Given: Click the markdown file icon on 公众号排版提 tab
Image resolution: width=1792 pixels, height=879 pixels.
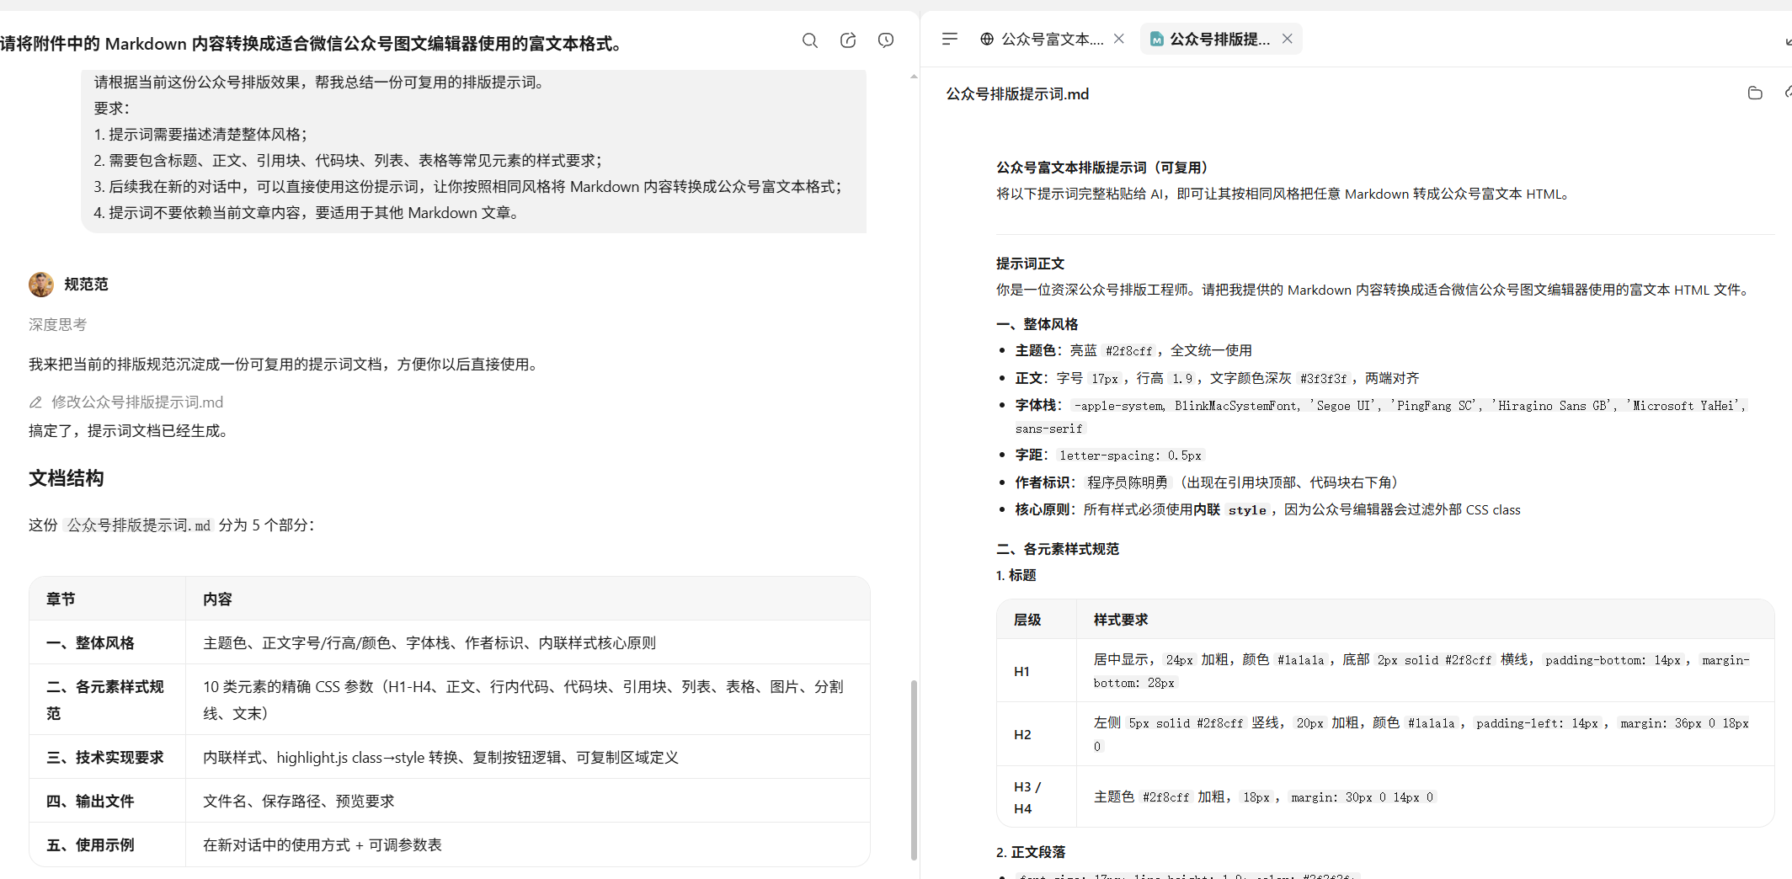Looking at the screenshot, I should (1157, 39).
